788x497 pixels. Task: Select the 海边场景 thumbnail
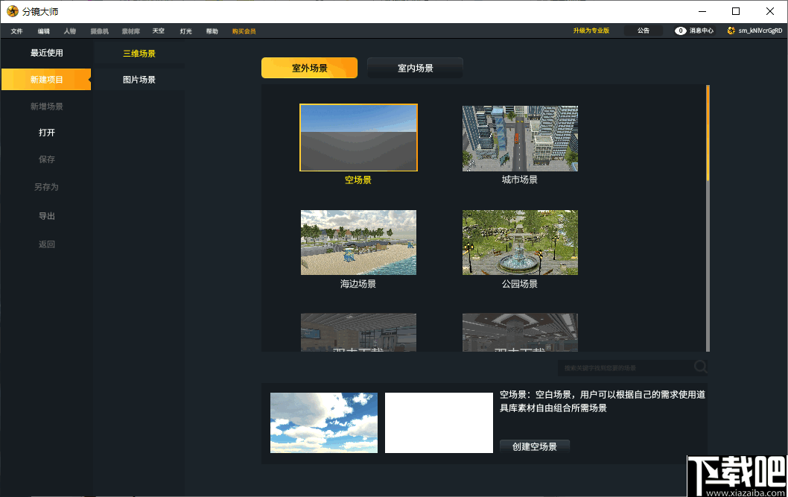(x=358, y=242)
